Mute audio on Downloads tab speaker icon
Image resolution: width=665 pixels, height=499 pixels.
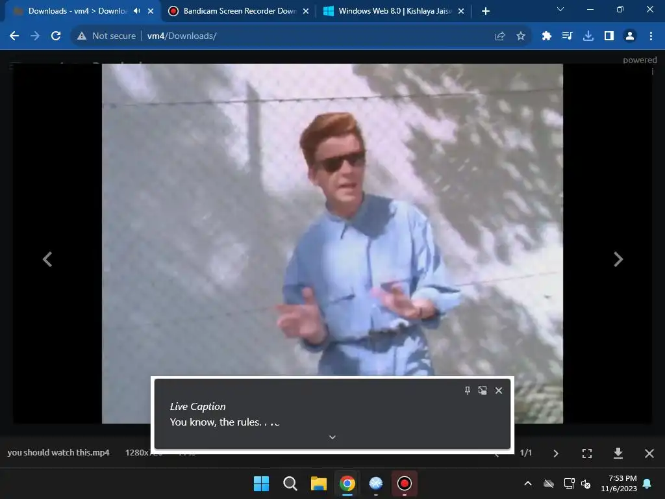(136, 11)
